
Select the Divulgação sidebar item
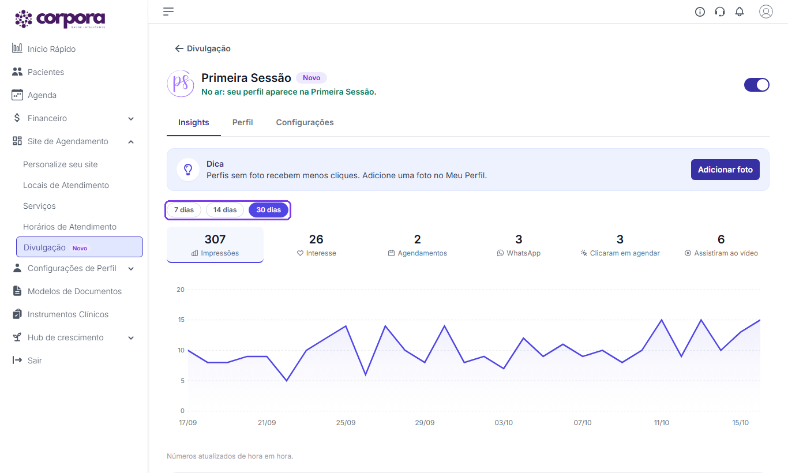80,247
